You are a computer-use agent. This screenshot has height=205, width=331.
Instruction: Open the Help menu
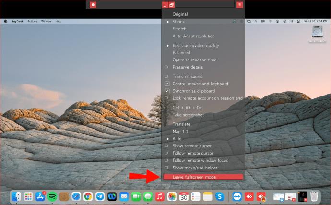(58, 21)
